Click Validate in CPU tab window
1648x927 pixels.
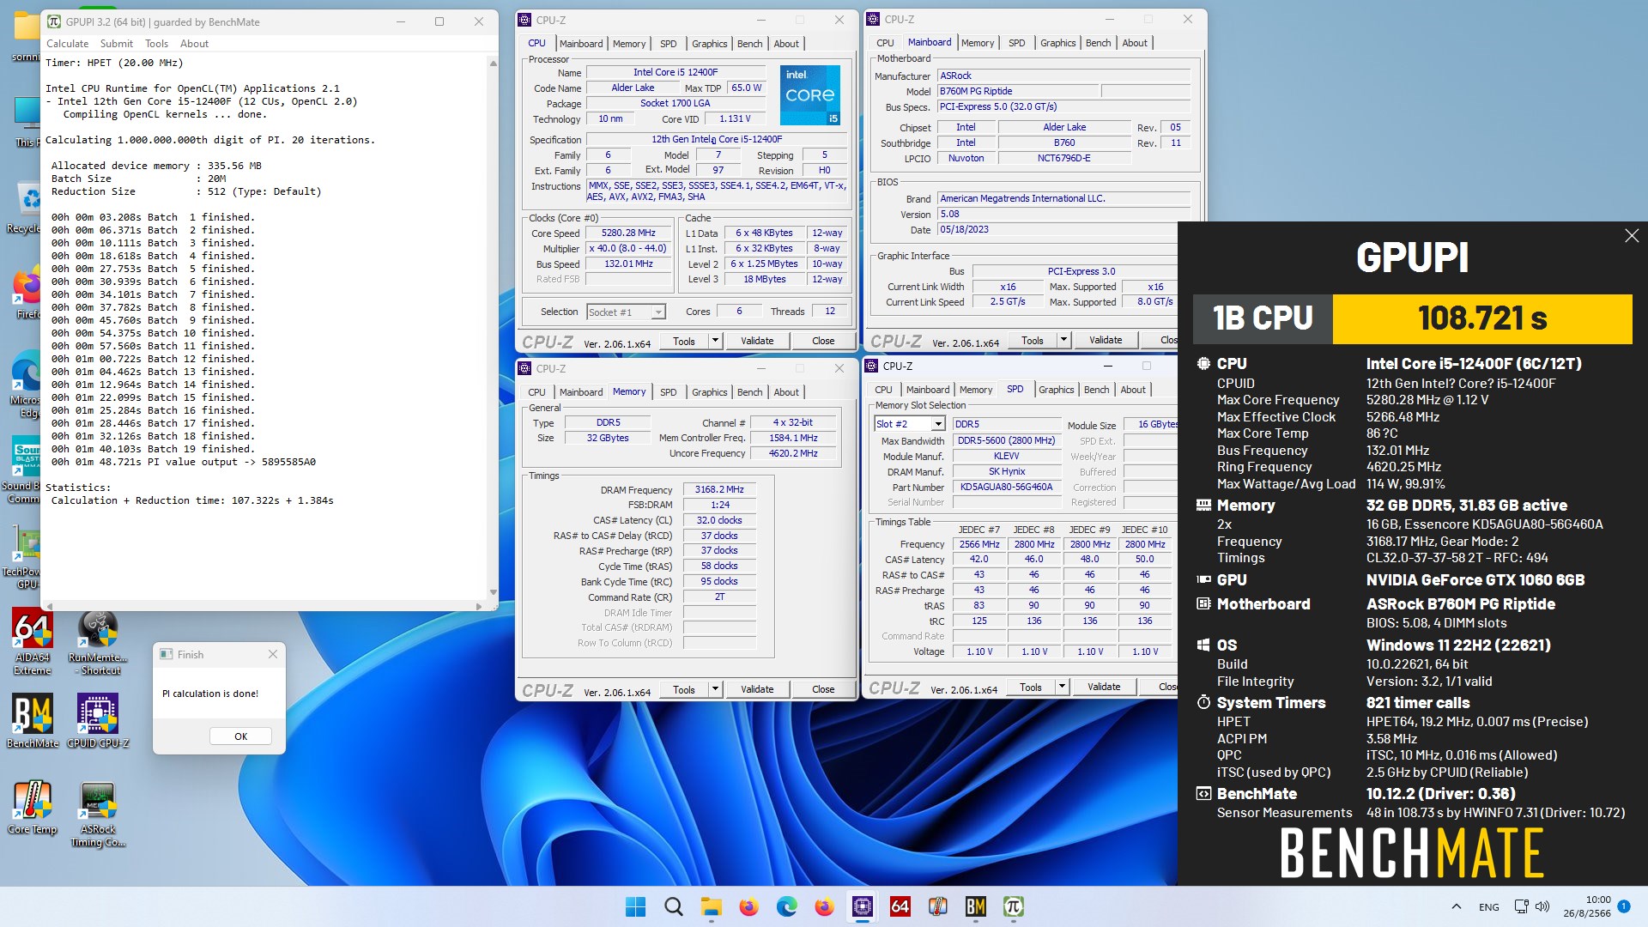(756, 341)
